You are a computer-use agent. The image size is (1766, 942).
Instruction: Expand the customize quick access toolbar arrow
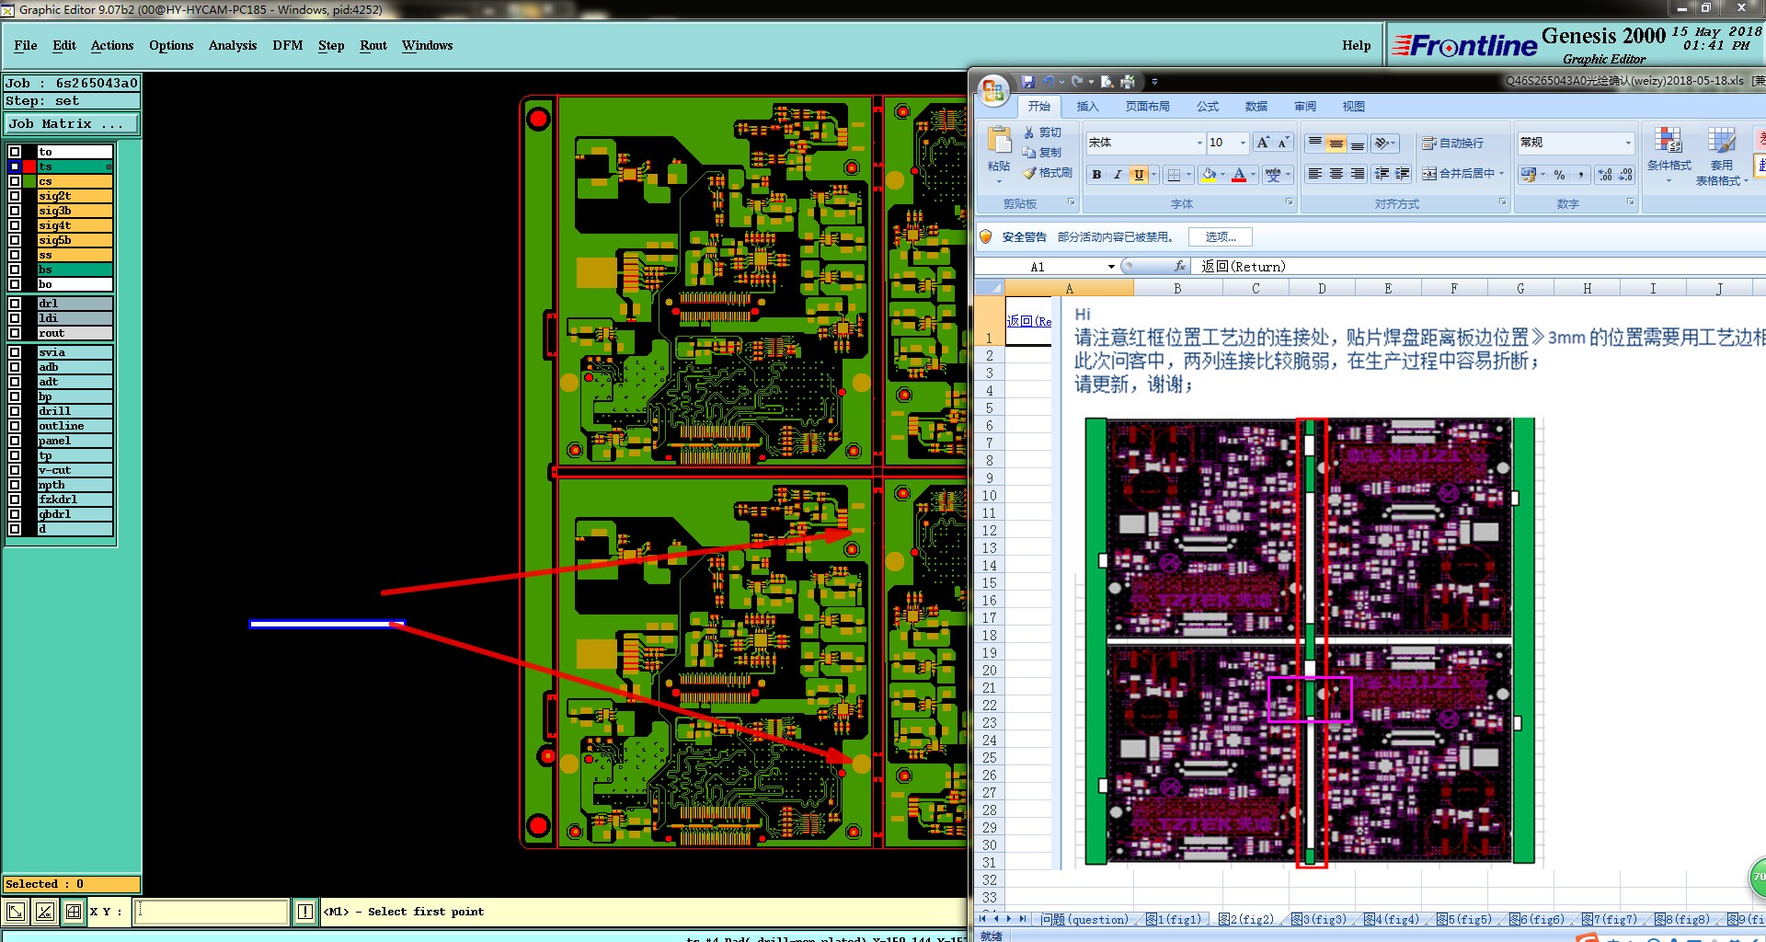[x=1154, y=82]
